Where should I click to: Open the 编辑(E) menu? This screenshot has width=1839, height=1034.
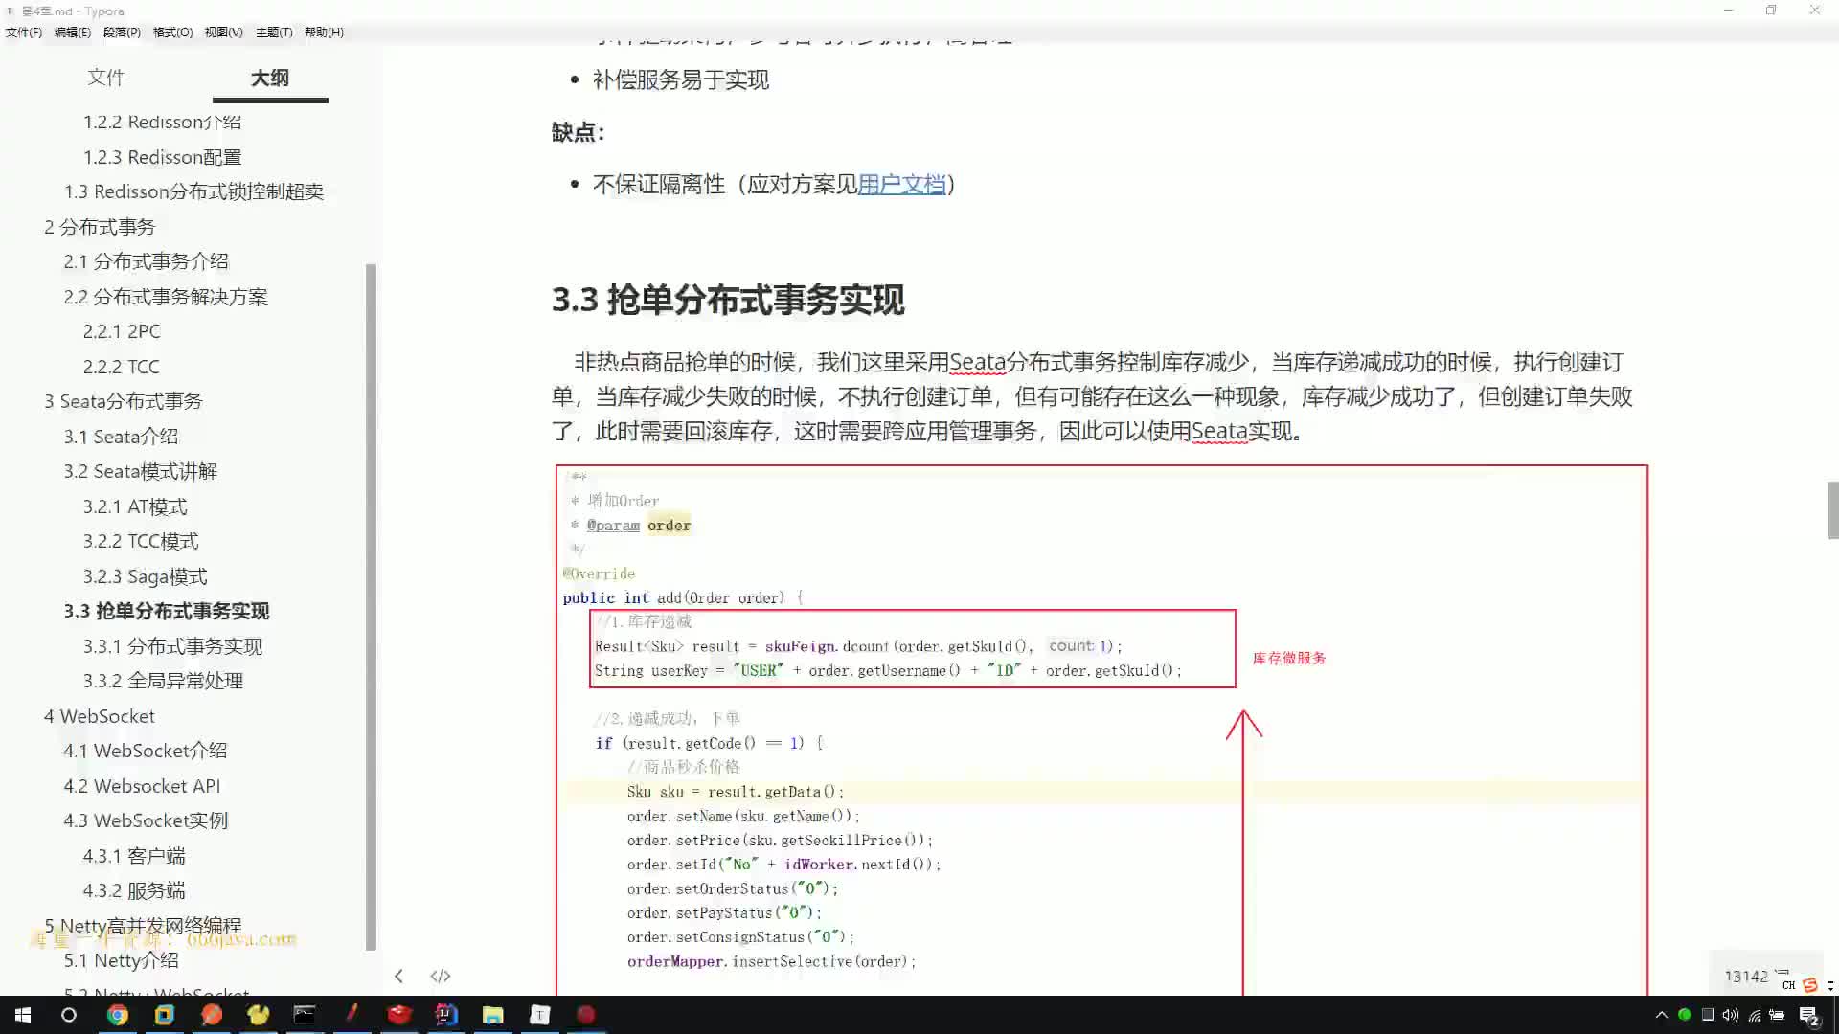[x=73, y=33]
